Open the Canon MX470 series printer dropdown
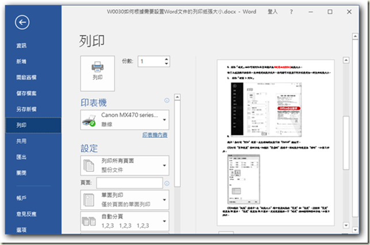 coord(125,120)
